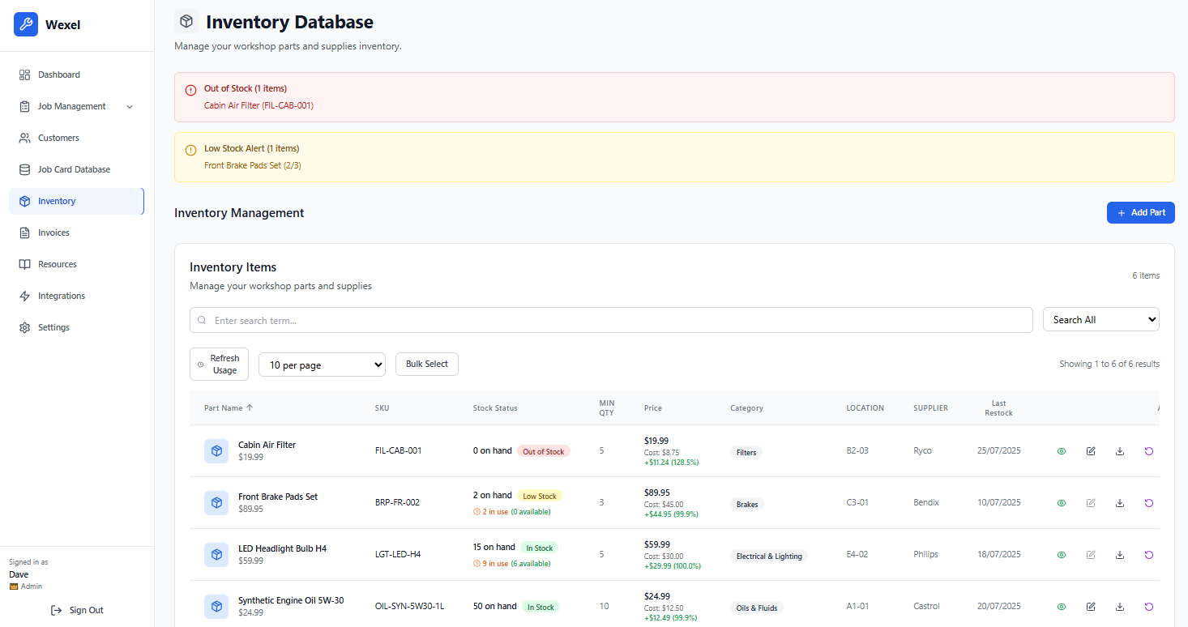
Task: Click the Inventory Database box icon in header
Action: pyautogui.click(x=186, y=21)
